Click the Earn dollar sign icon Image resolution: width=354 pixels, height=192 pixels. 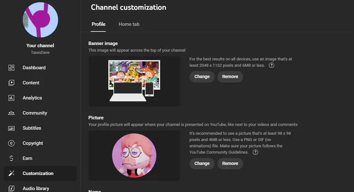pos(11,158)
